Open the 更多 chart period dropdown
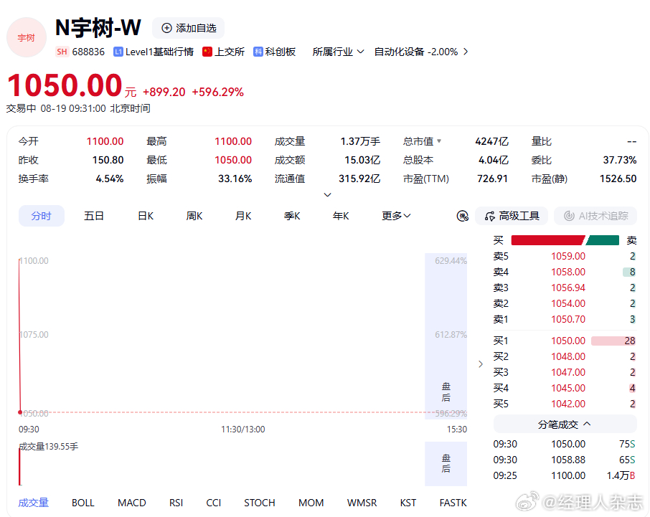This screenshot has width=650, height=517. tap(396, 216)
